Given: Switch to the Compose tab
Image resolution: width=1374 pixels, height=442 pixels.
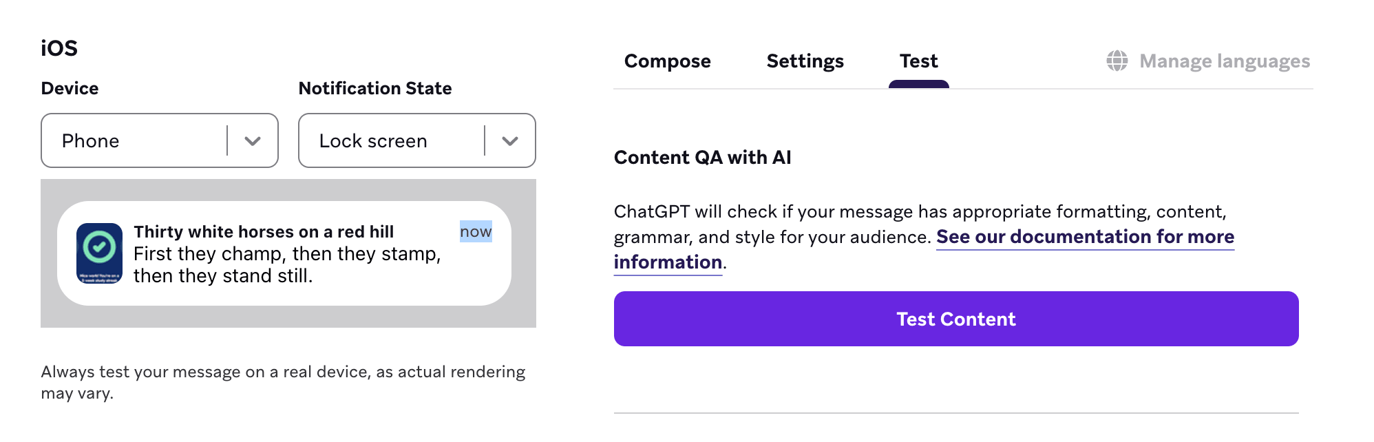Looking at the screenshot, I should click(x=667, y=61).
